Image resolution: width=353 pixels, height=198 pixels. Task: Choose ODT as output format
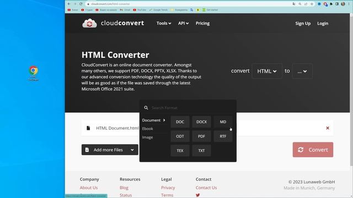(180, 136)
